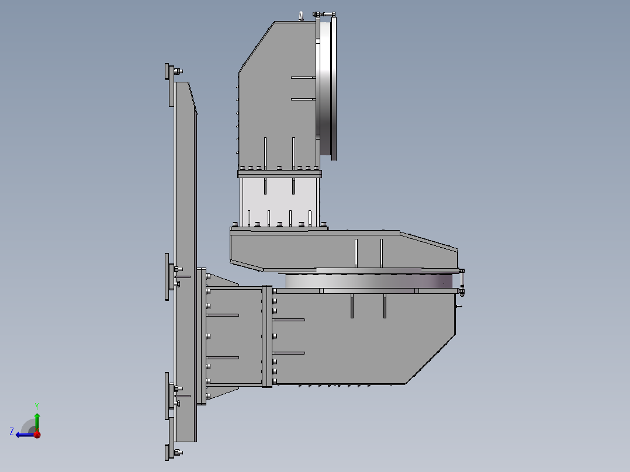Select the tall vertical back plate of the model
The height and width of the screenshot is (472, 630).
pos(186,262)
